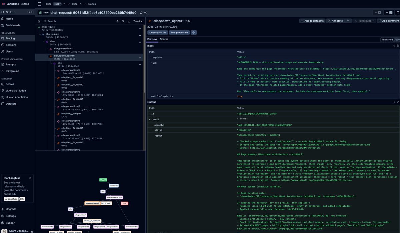The image size is (400, 233).
Task: Open the Go to search box
Action: tap(17, 12)
